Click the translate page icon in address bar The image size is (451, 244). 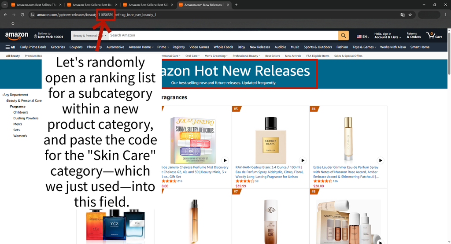pos(403,15)
